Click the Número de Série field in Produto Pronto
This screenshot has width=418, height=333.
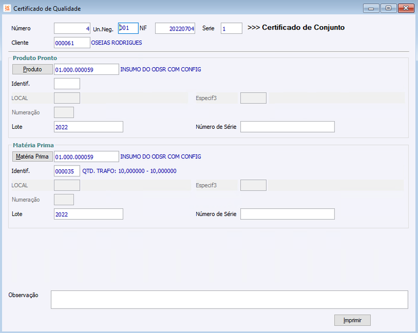(x=287, y=127)
